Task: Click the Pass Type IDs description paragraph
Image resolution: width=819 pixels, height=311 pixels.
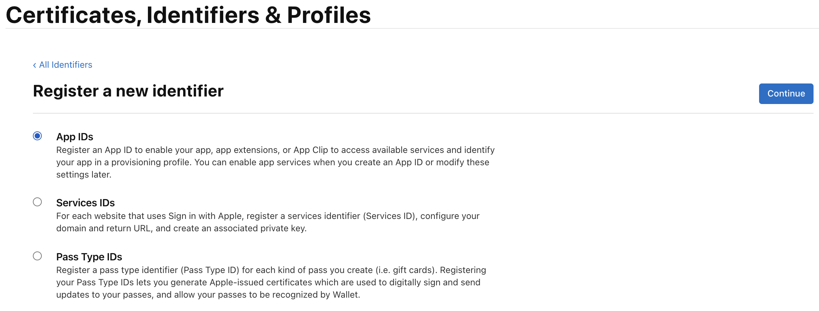Action: [271, 282]
